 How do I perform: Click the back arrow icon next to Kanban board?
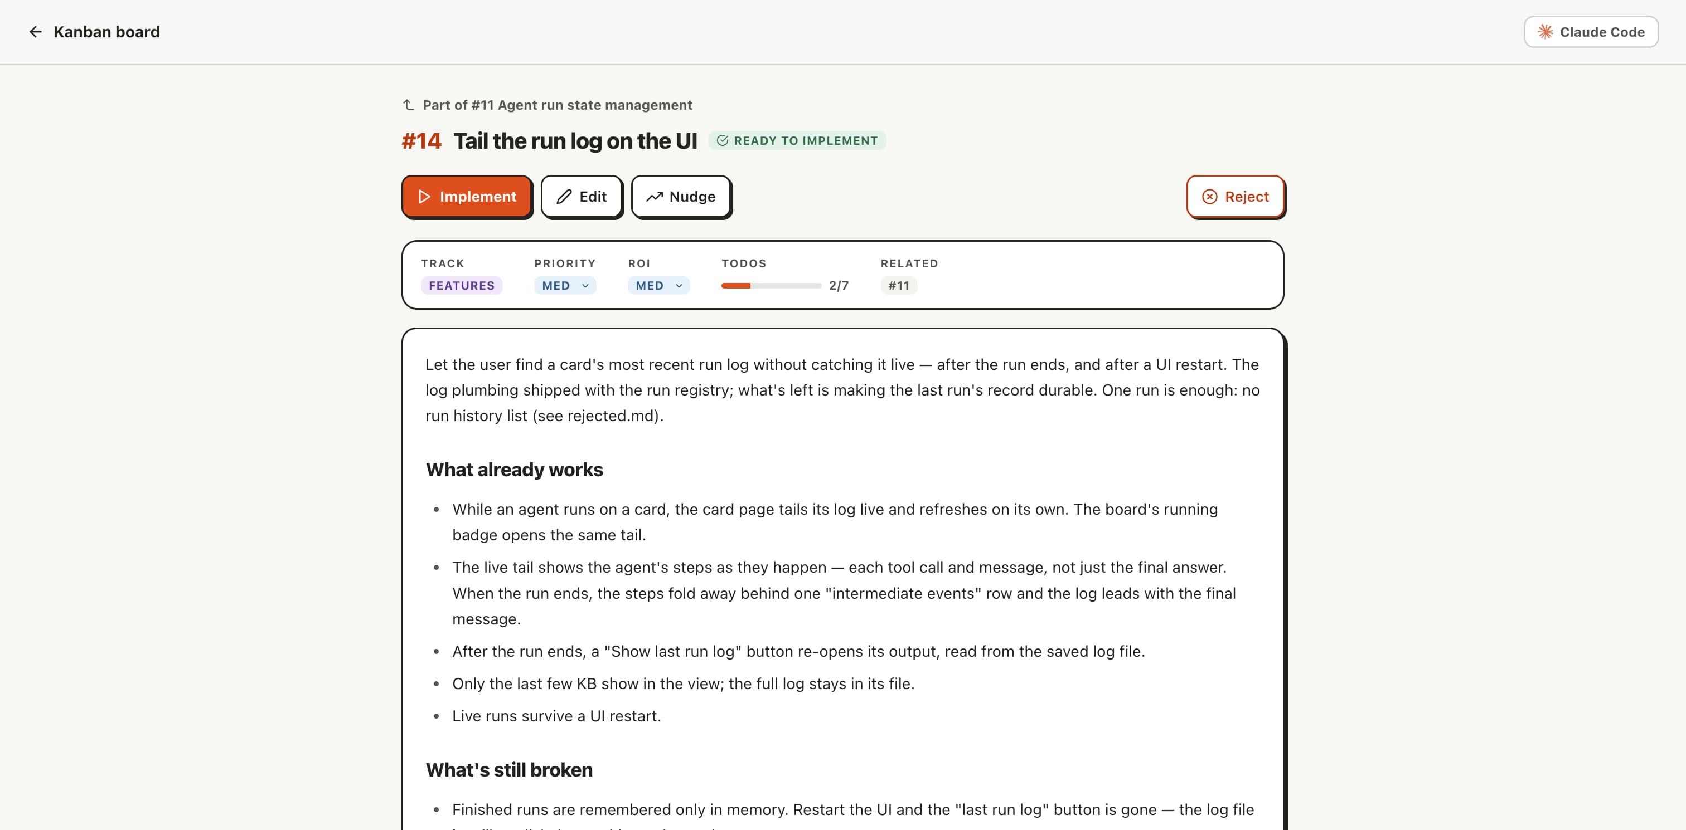coord(35,32)
